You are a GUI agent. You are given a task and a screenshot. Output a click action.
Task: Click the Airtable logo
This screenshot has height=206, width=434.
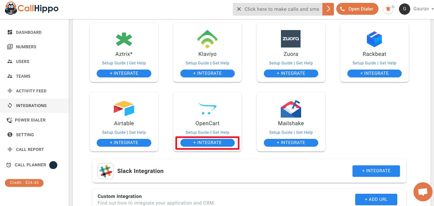click(124, 108)
